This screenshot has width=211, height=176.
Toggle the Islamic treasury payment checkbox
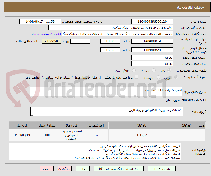pos(136,77)
